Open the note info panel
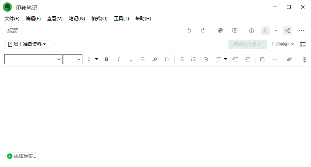Screen dimensions: 311x167 click(x=252, y=31)
